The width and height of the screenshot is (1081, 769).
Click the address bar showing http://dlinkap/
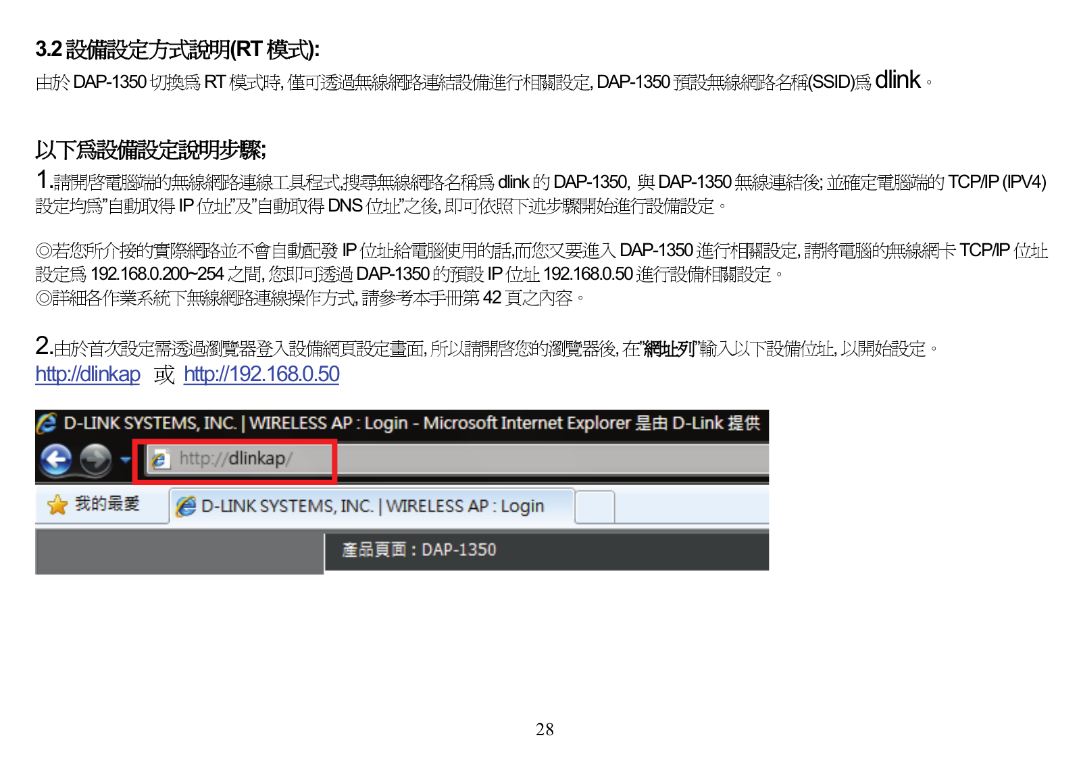click(457, 460)
